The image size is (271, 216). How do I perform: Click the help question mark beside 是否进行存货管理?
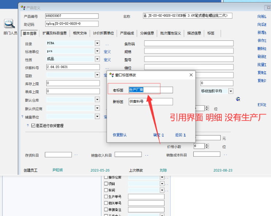click(27, 126)
